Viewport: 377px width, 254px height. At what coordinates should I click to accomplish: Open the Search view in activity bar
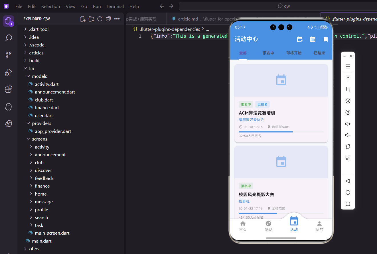pos(8,38)
